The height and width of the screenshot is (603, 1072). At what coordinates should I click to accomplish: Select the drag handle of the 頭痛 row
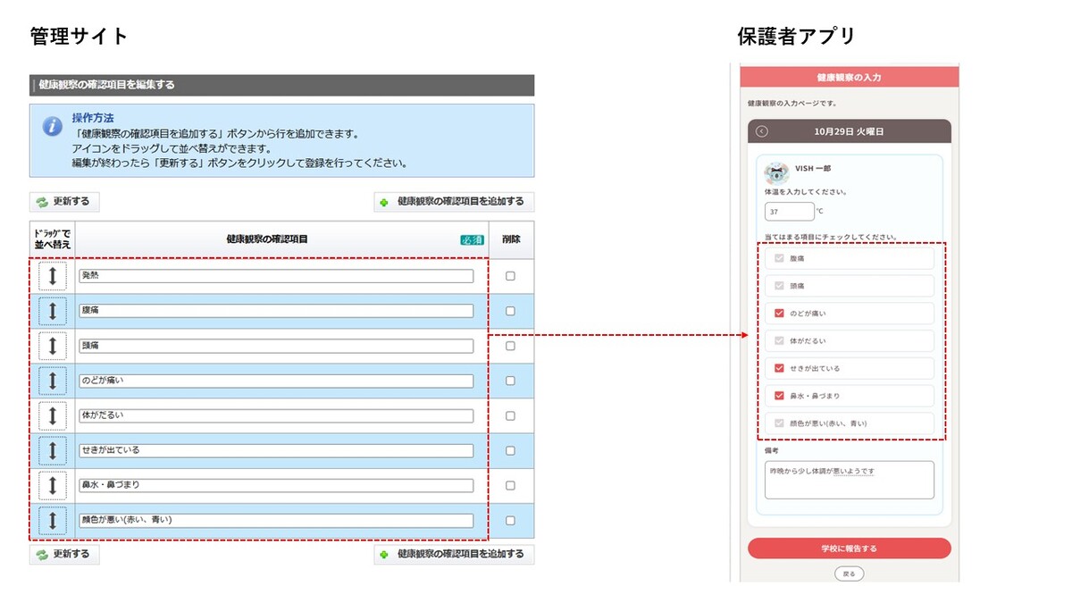pyautogui.click(x=53, y=346)
